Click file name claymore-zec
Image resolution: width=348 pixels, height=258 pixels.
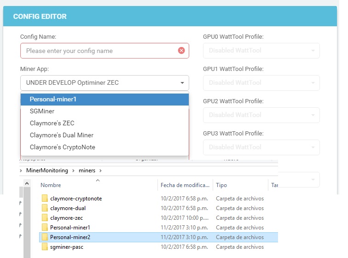(x=66, y=218)
